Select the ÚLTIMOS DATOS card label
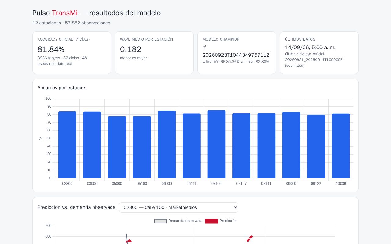Viewport: 391px width, 244px height. [x=300, y=39]
